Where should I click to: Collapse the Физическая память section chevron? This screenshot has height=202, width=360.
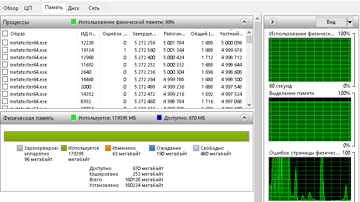[244, 117]
